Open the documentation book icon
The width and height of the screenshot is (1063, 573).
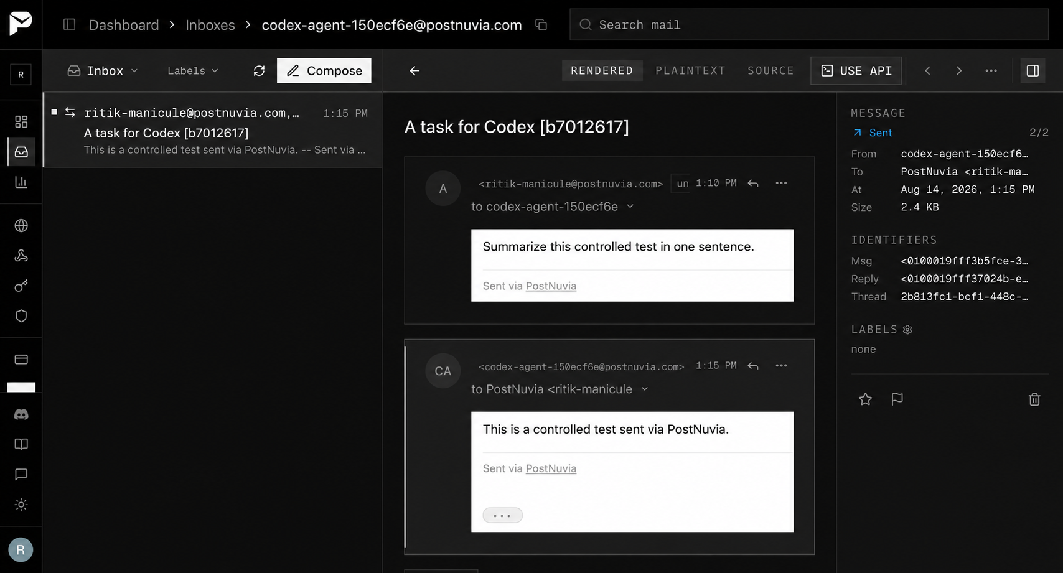[21, 444]
